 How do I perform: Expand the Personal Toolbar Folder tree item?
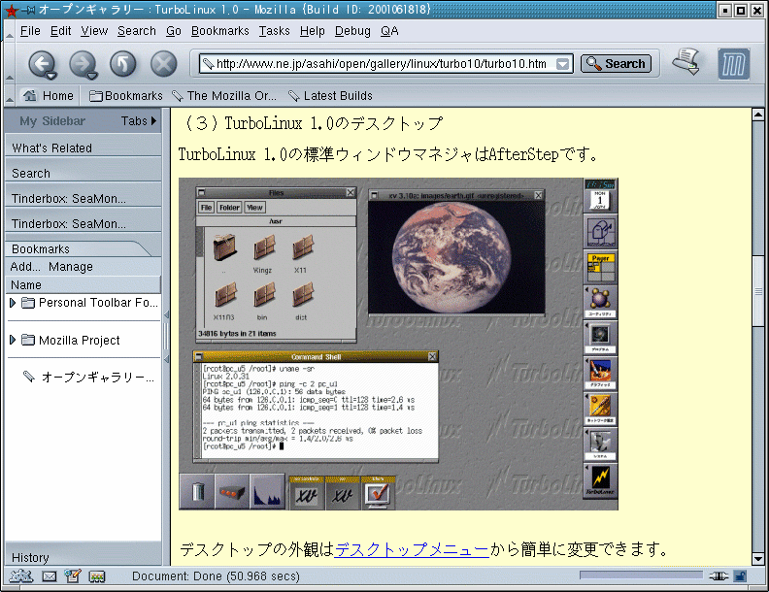[x=13, y=303]
